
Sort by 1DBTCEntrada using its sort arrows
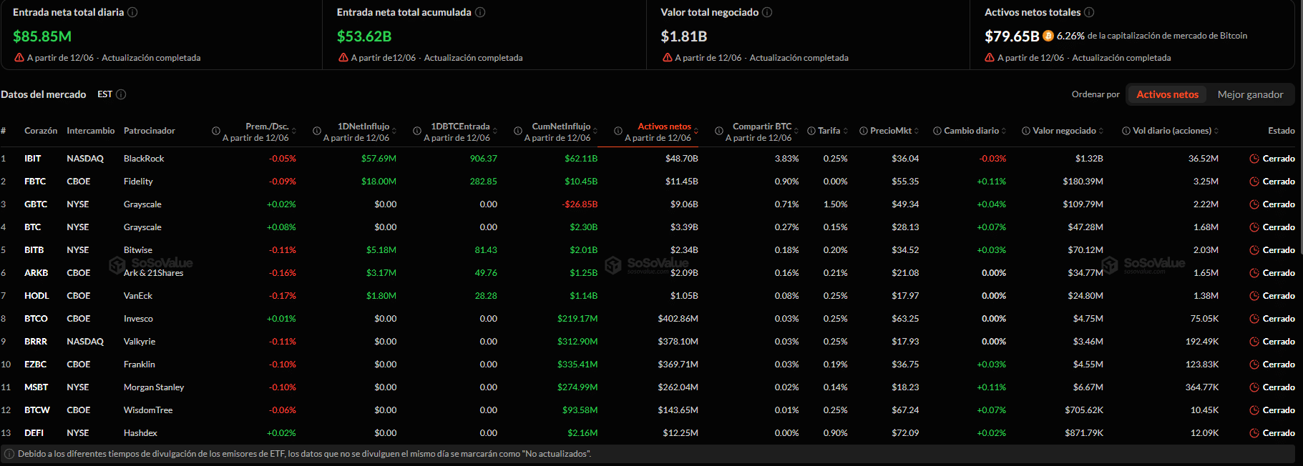coord(495,131)
